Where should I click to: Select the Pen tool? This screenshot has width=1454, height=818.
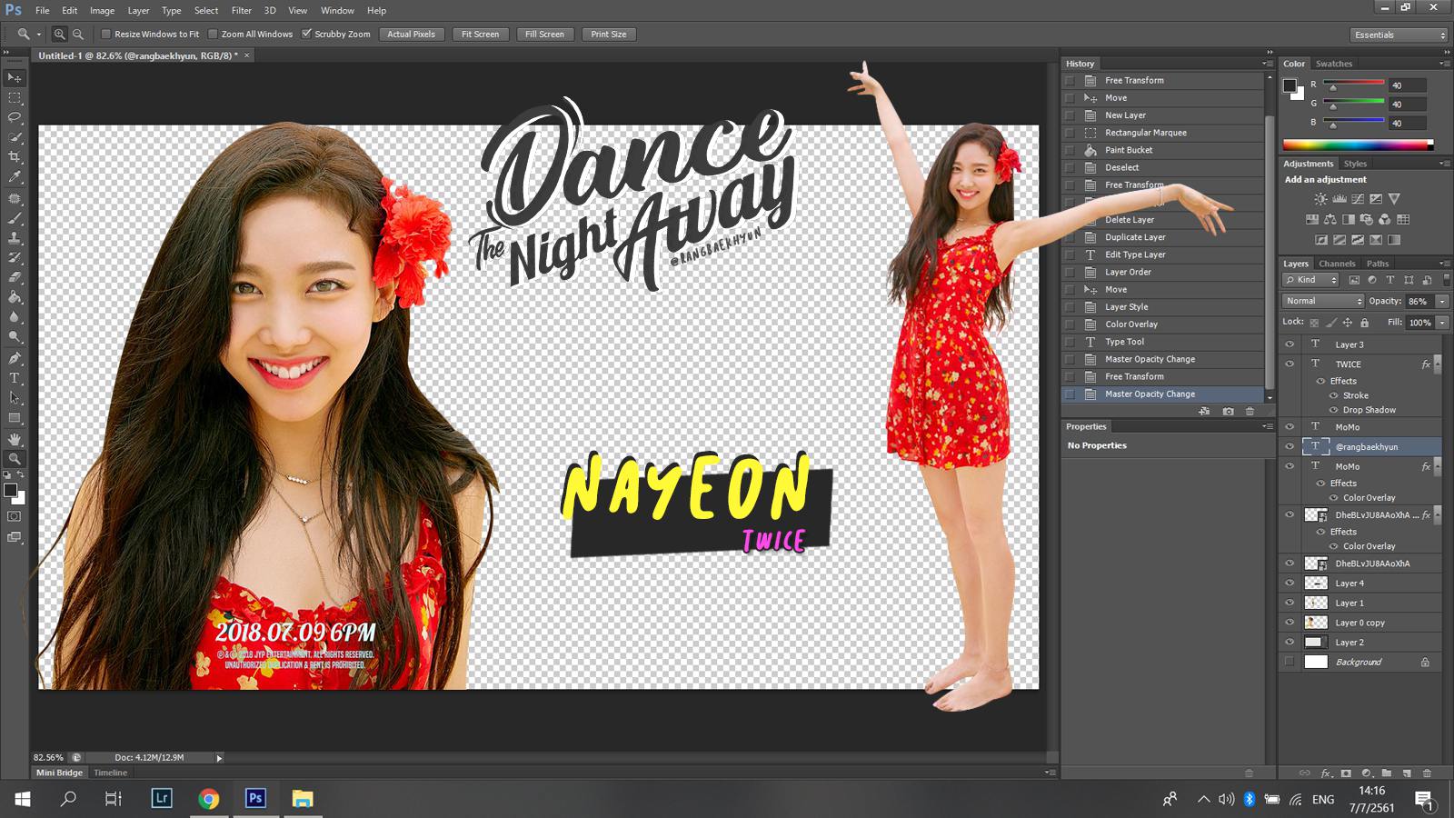coord(15,357)
